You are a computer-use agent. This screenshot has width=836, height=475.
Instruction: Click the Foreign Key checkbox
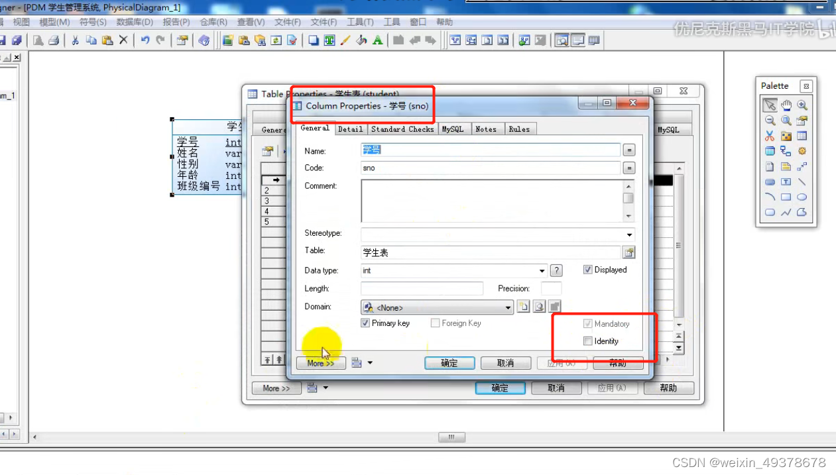coord(435,323)
